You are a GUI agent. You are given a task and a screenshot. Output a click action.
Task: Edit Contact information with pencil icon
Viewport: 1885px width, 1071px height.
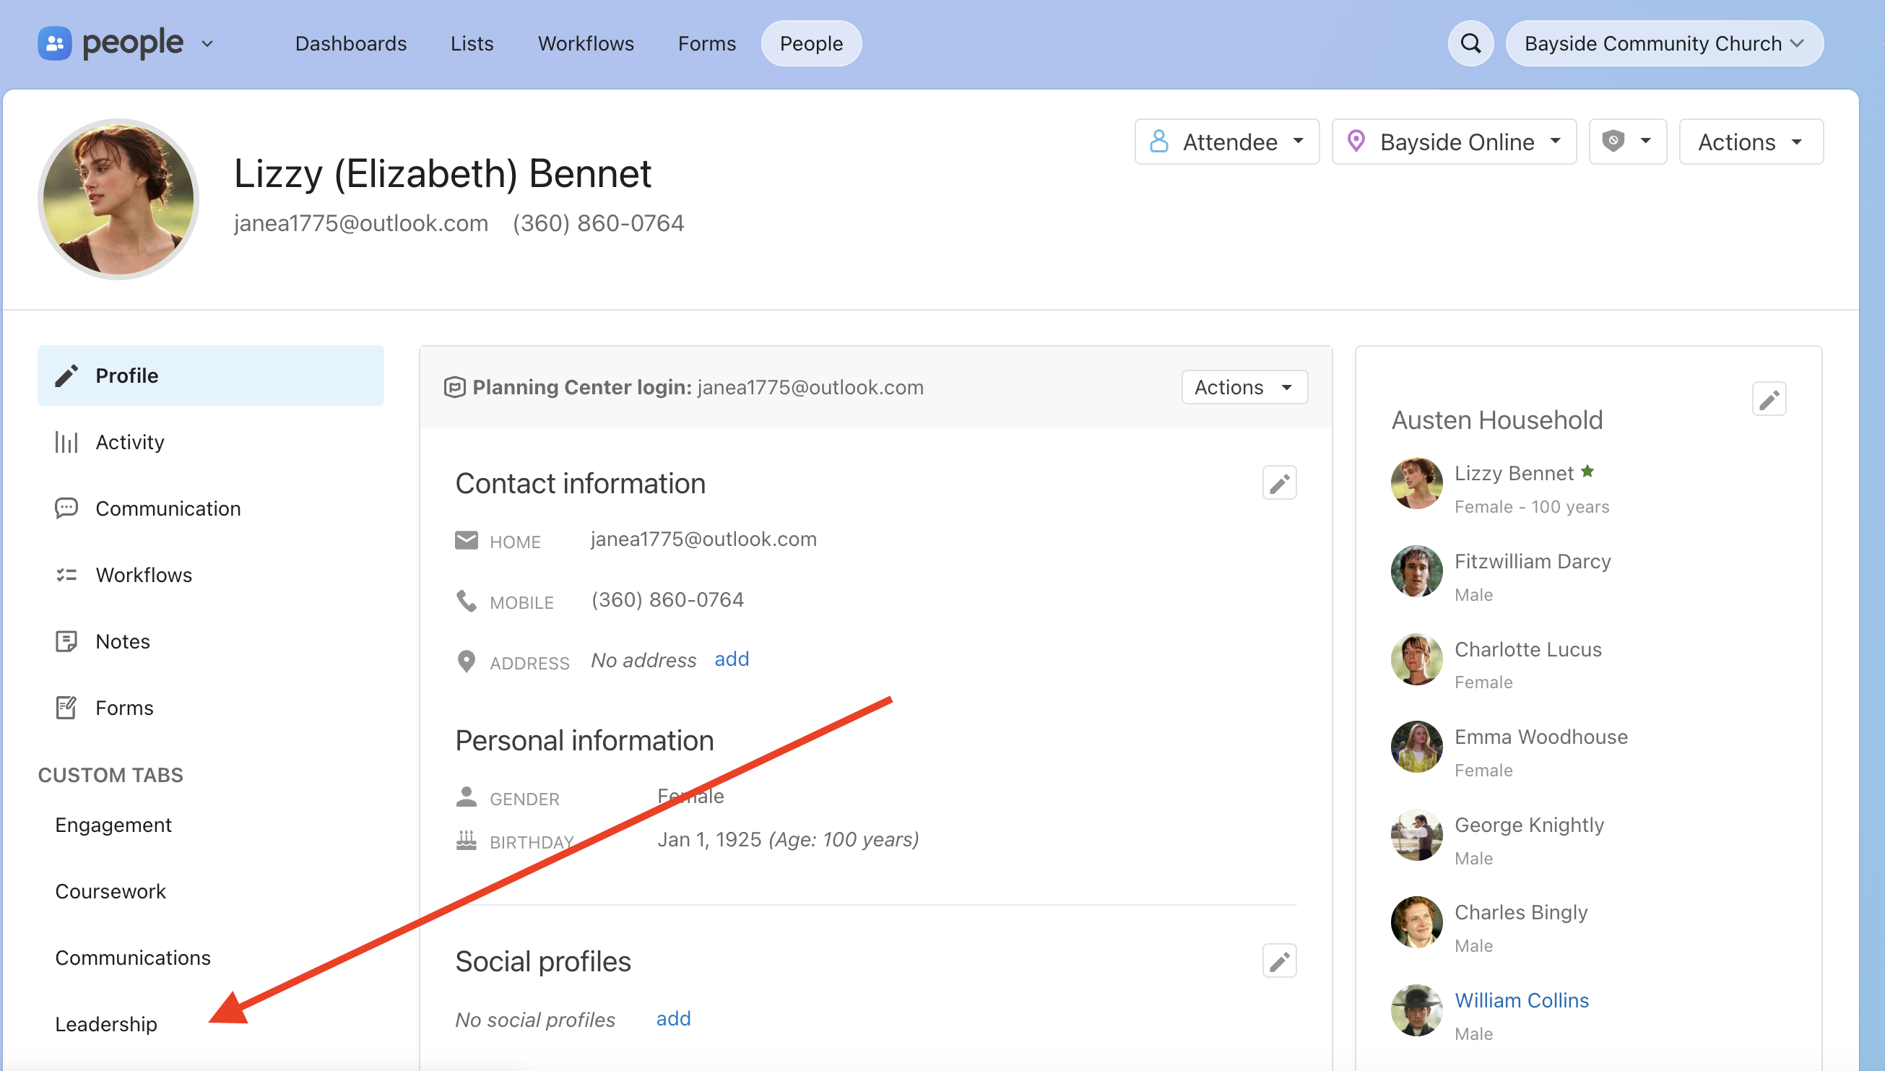coord(1278,483)
